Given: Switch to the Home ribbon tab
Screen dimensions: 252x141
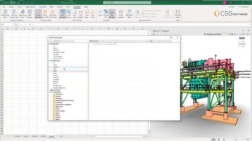Looking at the screenshot, I should [x=11, y=7].
